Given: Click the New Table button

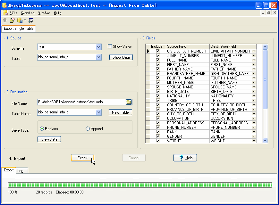Looking at the screenshot, I should tap(120, 112).
